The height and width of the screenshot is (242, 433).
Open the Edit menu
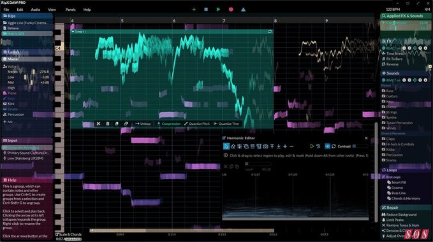tap(20, 10)
